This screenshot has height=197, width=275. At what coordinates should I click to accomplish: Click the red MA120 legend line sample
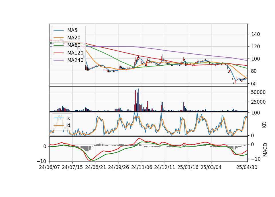tap(58, 53)
